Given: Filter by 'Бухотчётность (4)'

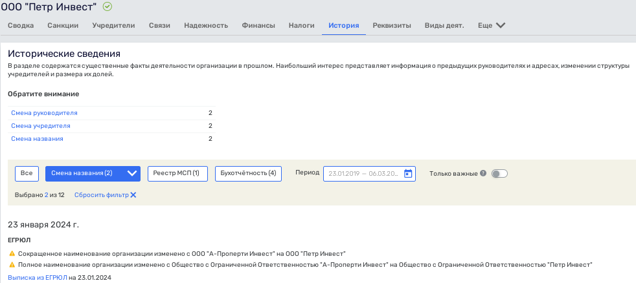Looking at the screenshot, I should pyautogui.click(x=248, y=173).
